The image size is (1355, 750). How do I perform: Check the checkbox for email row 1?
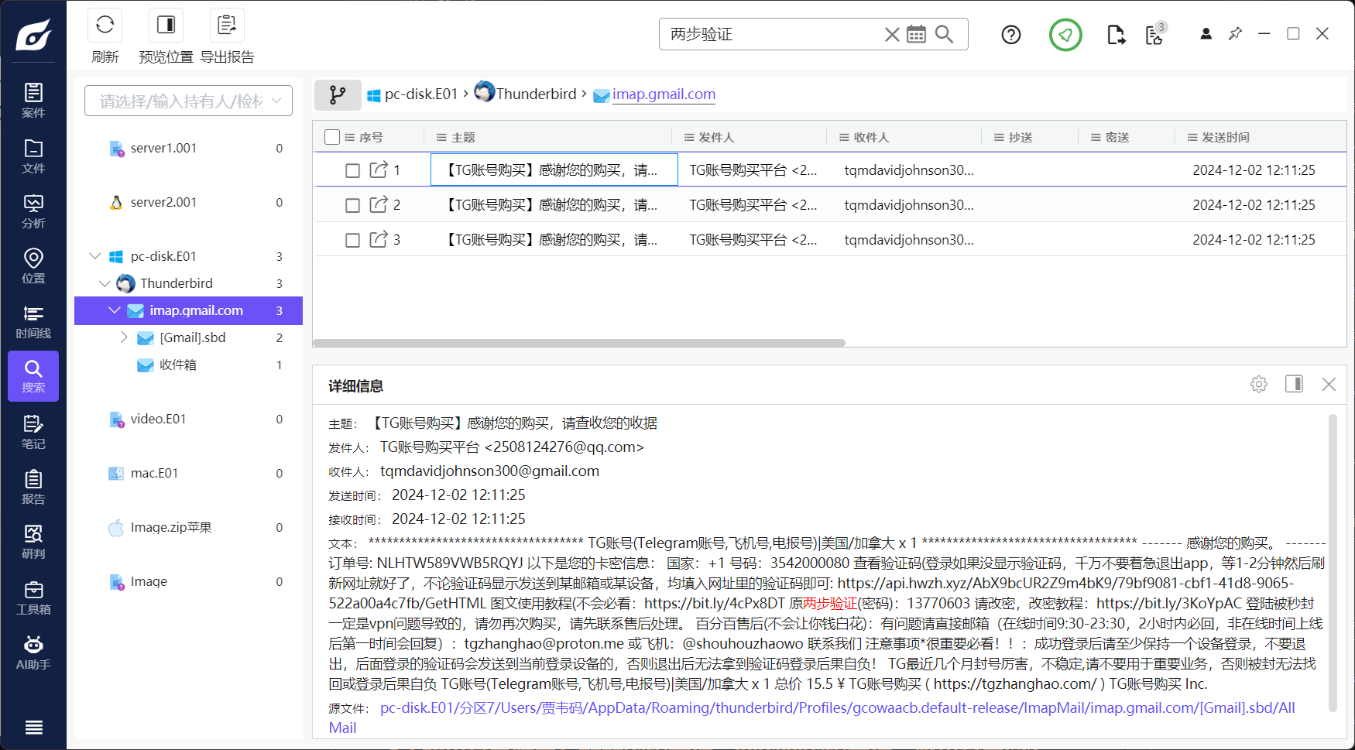click(x=352, y=170)
